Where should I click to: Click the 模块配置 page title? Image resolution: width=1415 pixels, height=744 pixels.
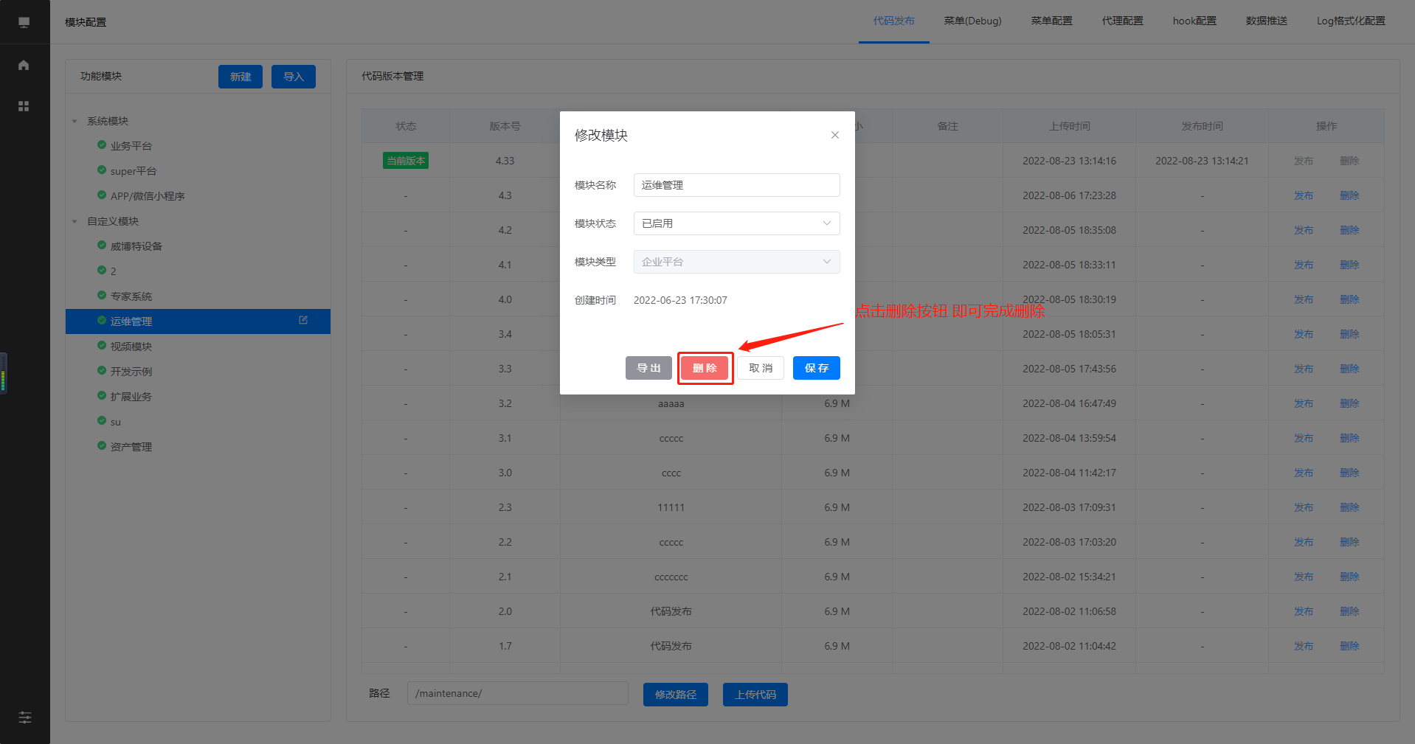coord(86,22)
